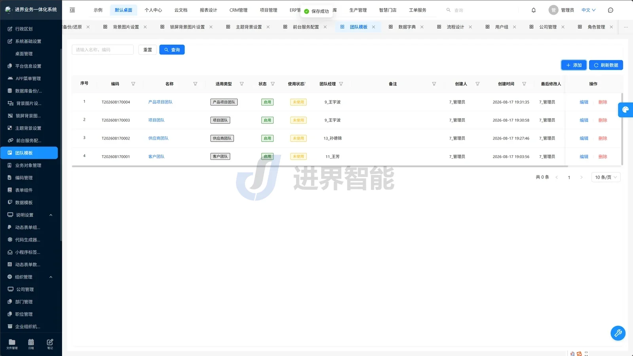Close the 团队模板 tab
Image resolution: width=633 pixels, height=356 pixels.
[x=373, y=27]
